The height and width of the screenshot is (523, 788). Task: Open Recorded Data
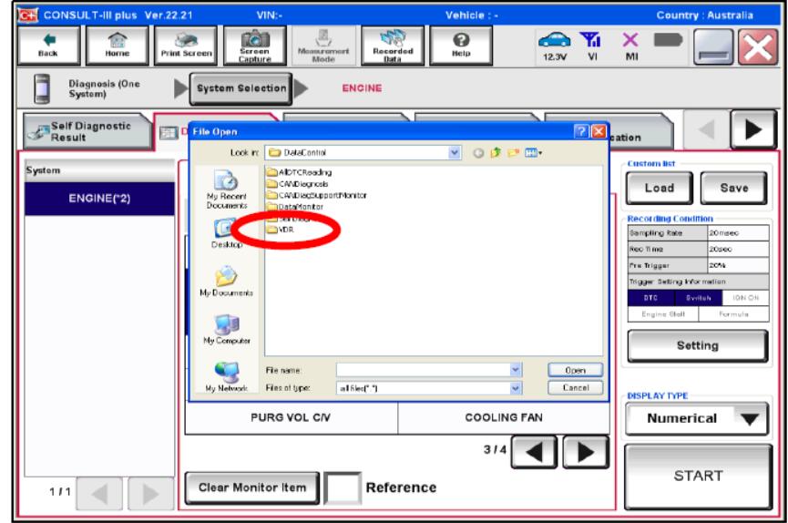click(x=393, y=46)
